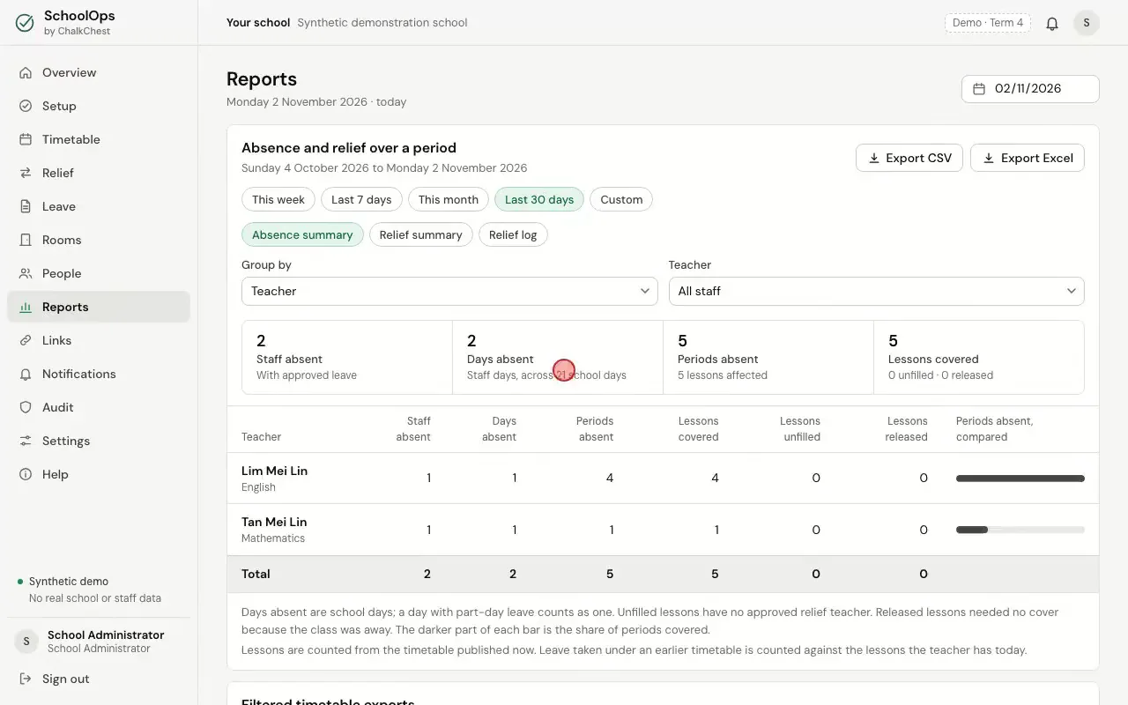1128x705 pixels.
Task: Click the Rooms icon in sidebar
Action: coord(26,241)
